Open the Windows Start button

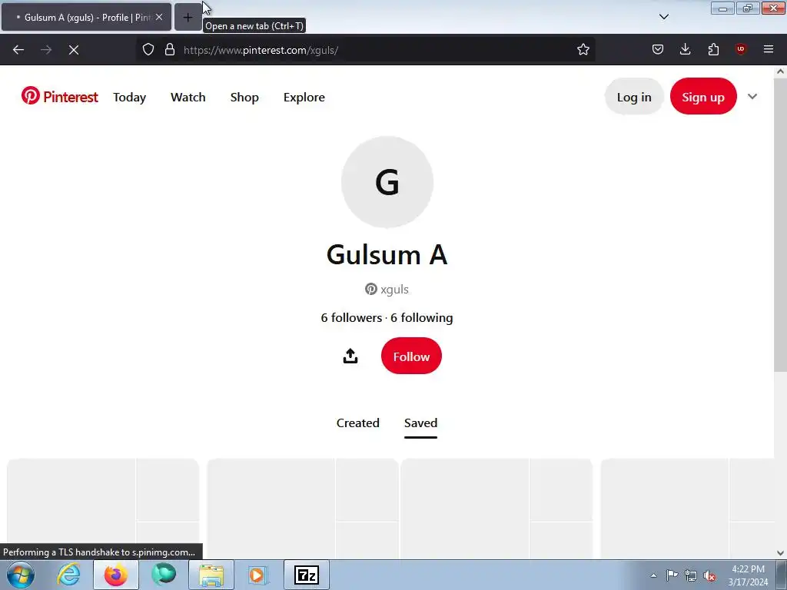tap(21, 575)
